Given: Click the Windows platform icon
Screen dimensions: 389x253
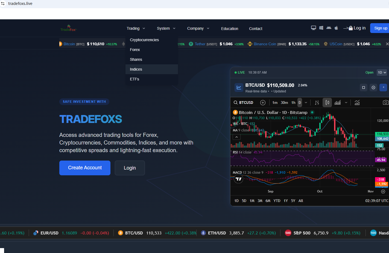Looking at the screenshot, I should 321,28.
